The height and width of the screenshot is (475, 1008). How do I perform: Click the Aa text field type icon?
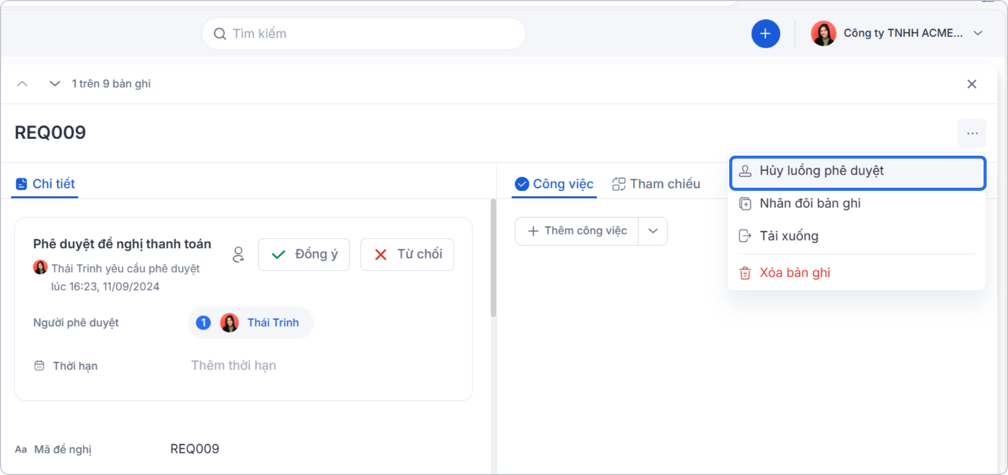pos(21,449)
